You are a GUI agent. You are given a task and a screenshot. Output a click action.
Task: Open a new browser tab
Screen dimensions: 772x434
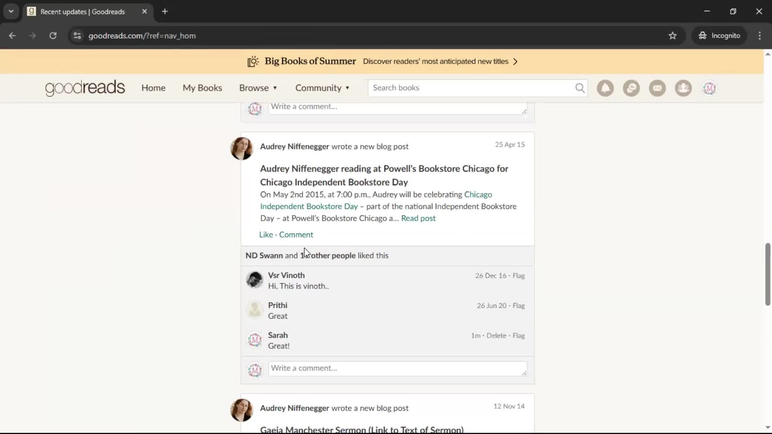click(165, 12)
